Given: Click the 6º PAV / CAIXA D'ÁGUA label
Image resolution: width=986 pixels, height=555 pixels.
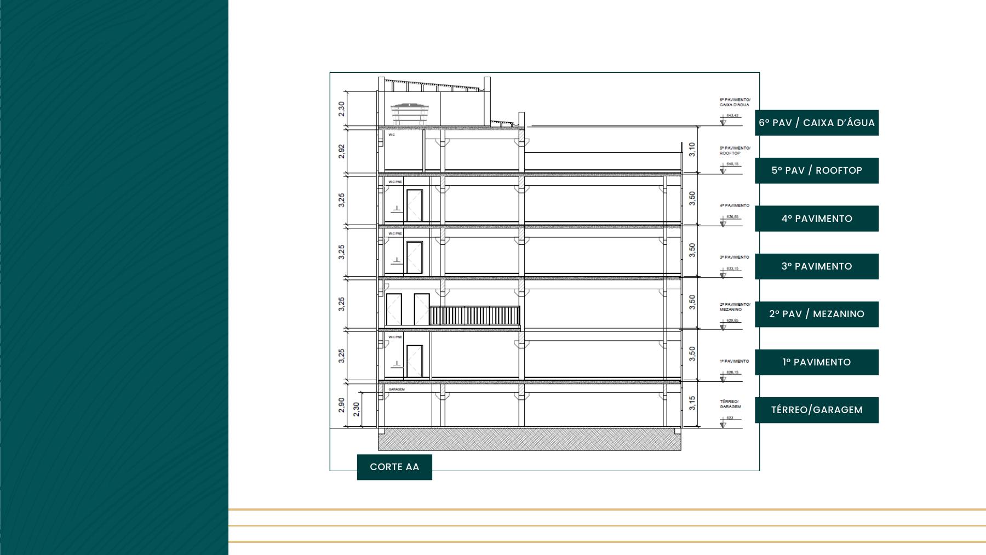Looking at the screenshot, I should click(816, 123).
